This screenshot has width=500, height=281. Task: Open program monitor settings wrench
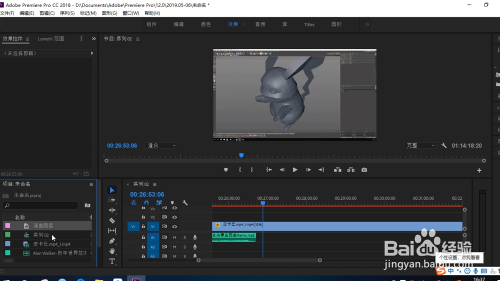[x=444, y=145]
